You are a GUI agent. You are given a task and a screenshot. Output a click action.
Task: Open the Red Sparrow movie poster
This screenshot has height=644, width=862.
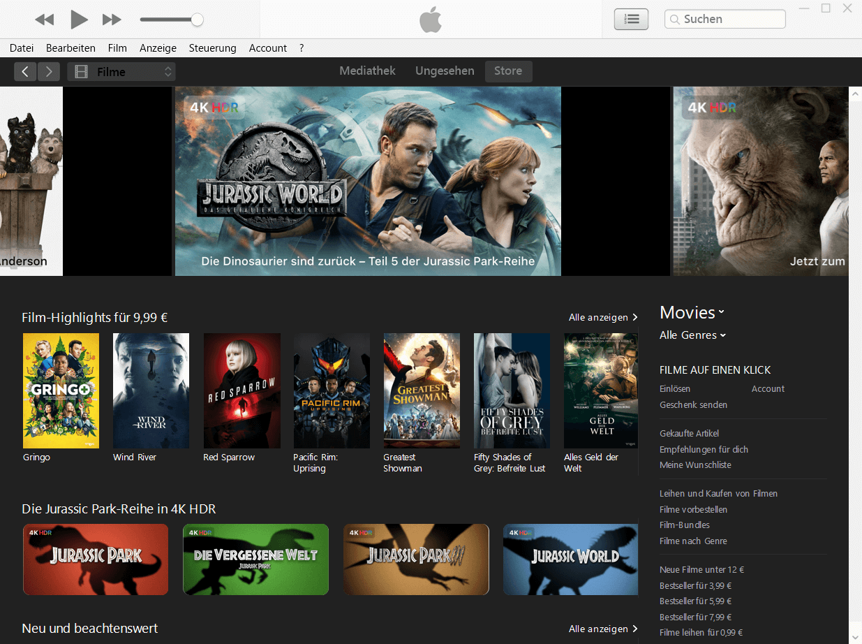[241, 390]
